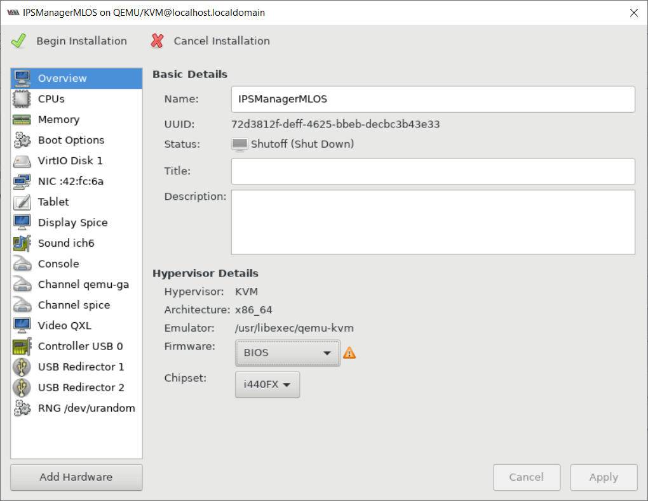The width and height of the screenshot is (648, 501).
Task: Open the Video QXL monitor icon
Action: click(22, 326)
